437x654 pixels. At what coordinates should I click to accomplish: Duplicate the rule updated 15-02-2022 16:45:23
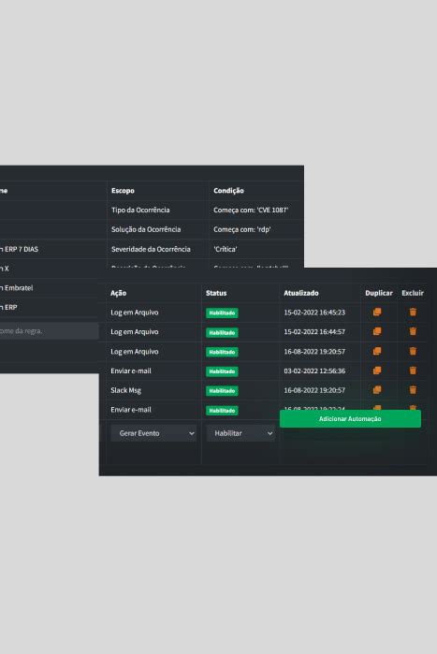377,312
